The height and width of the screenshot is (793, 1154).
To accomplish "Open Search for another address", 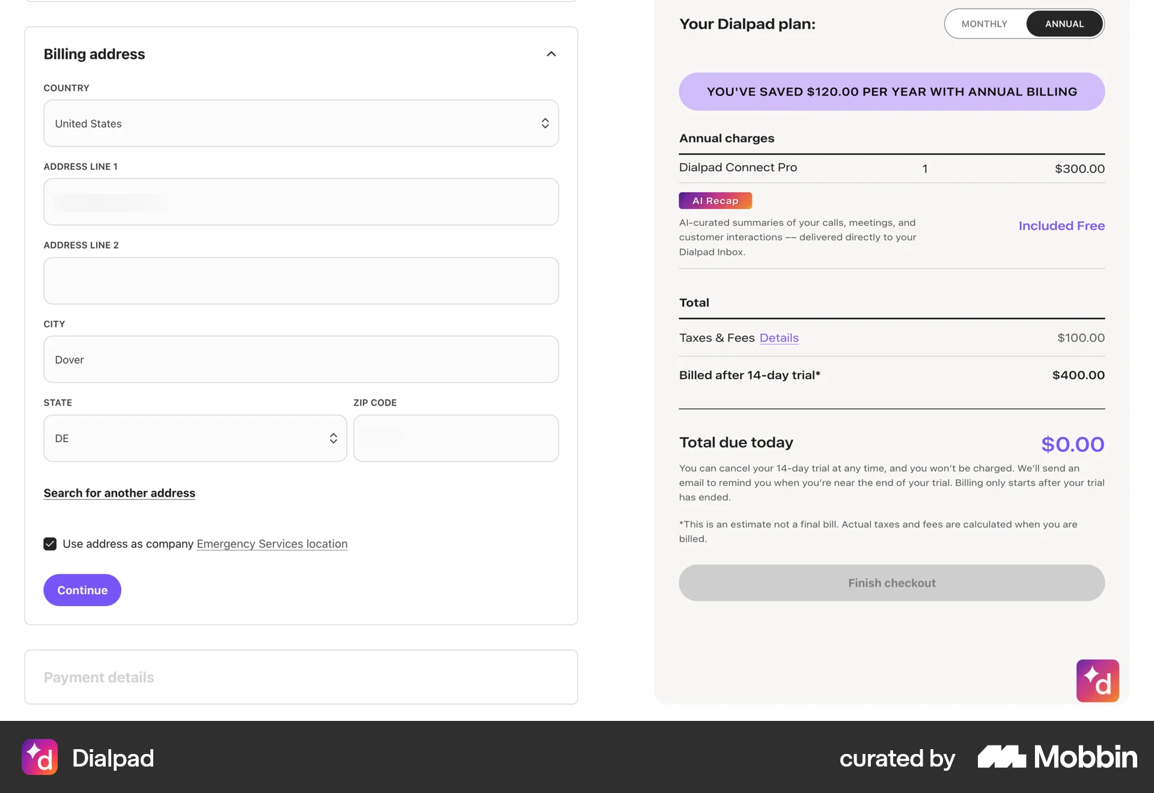I will (x=119, y=493).
